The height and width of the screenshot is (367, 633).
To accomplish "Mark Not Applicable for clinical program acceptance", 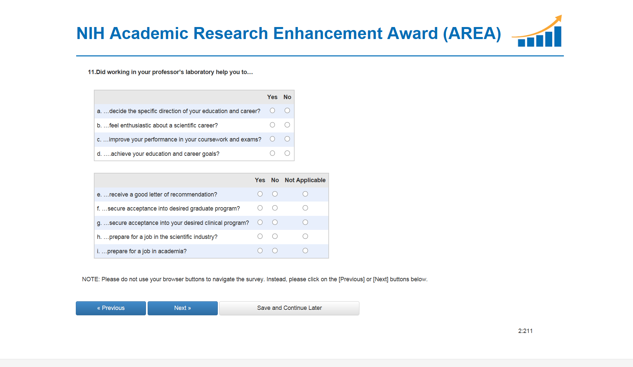I will click(305, 223).
